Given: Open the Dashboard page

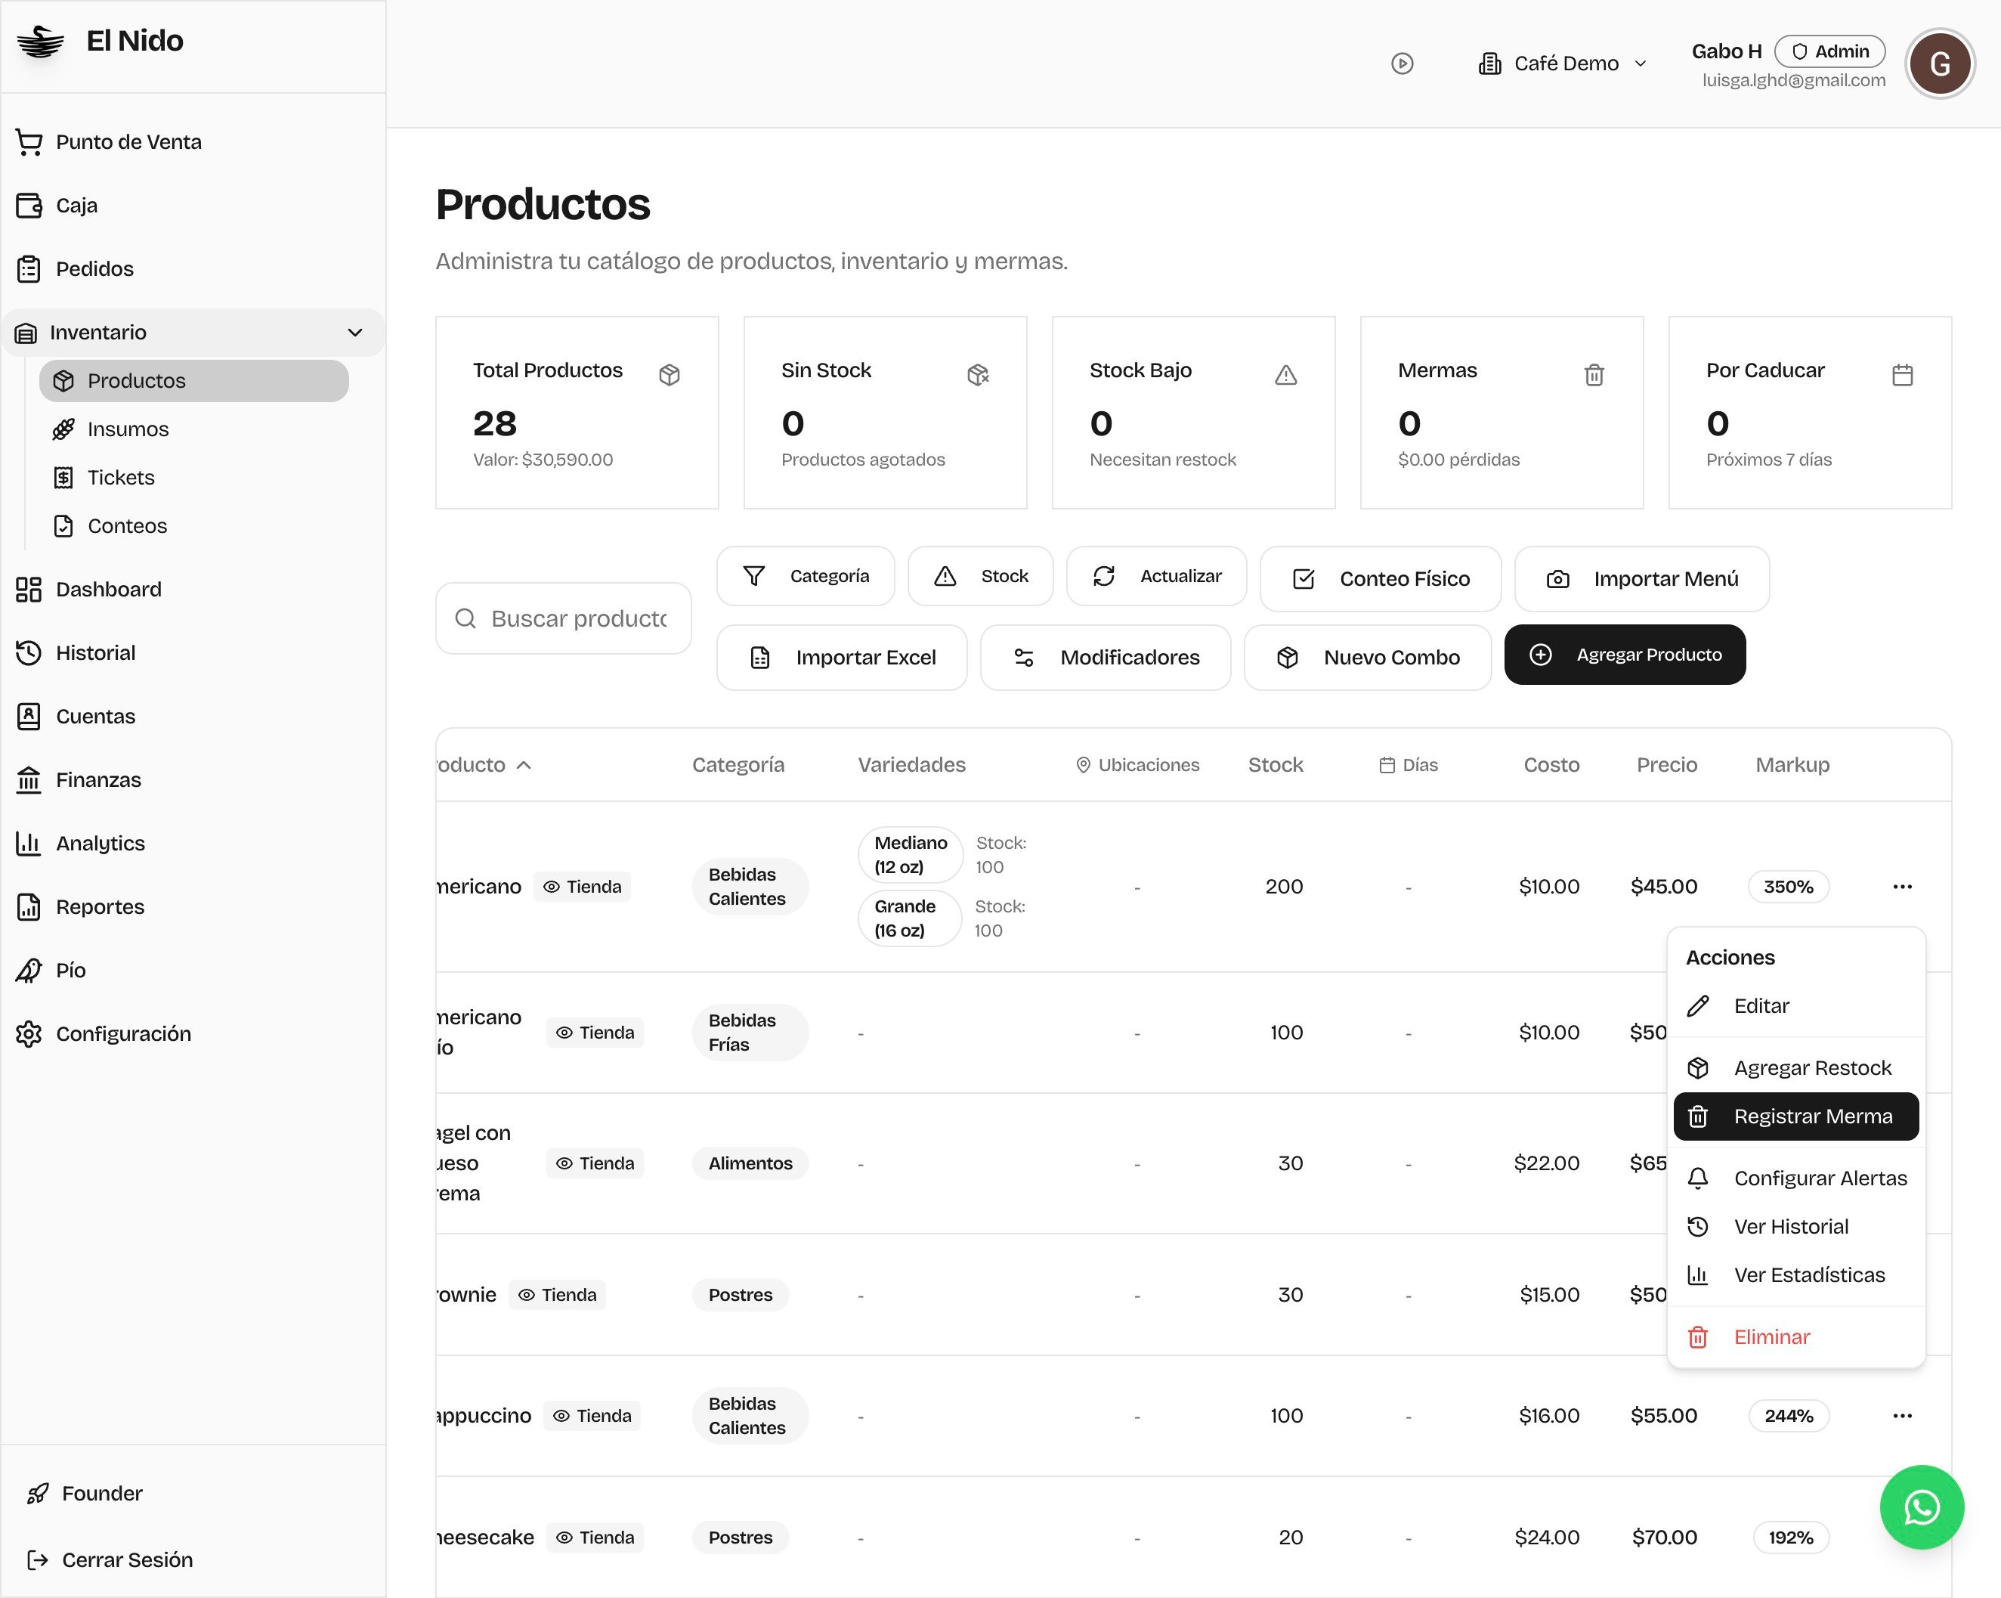Looking at the screenshot, I should [x=193, y=590].
